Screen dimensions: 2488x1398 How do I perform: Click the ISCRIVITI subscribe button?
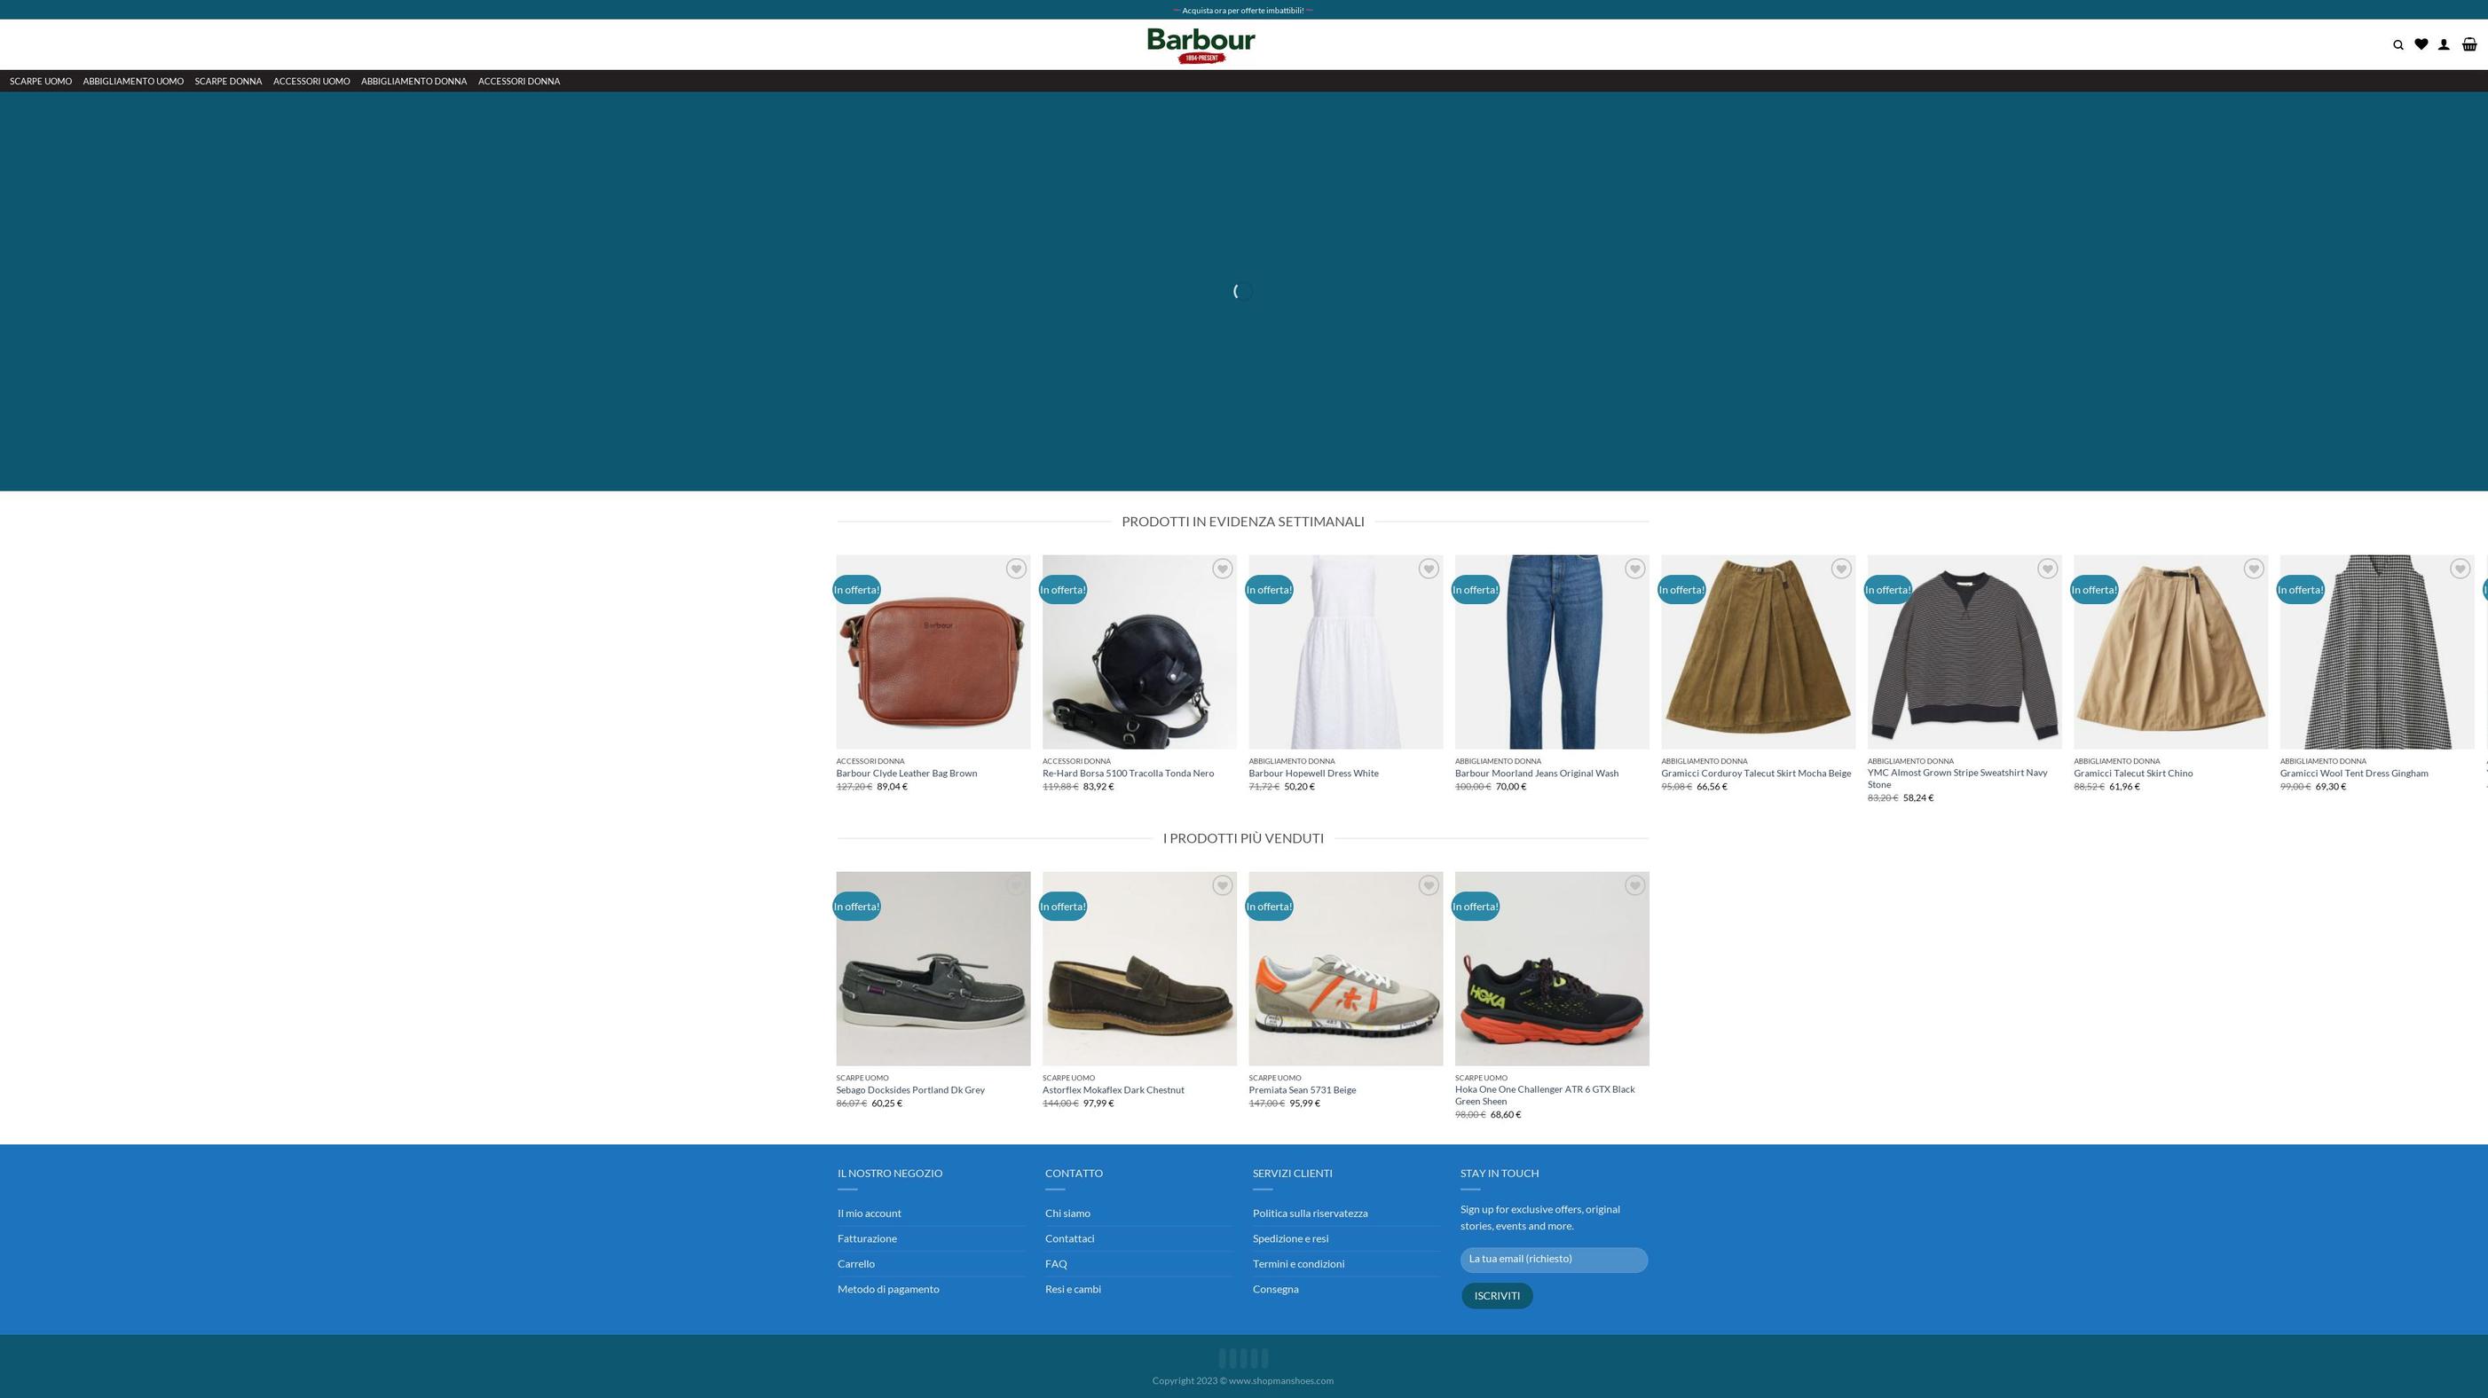point(1496,1296)
